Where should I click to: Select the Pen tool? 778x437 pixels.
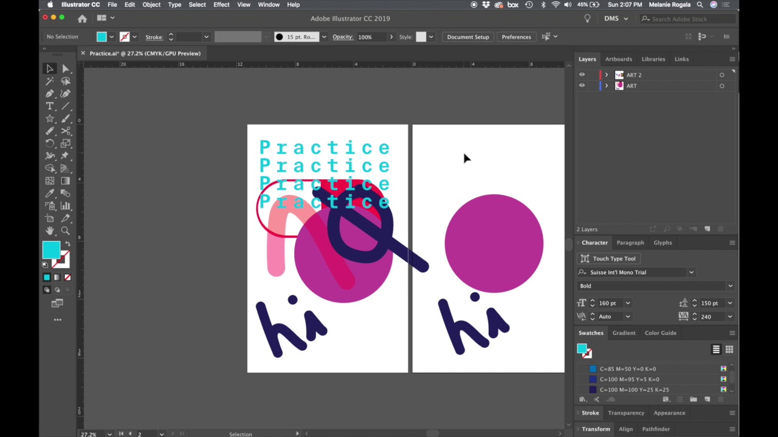click(x=50, y=93)
